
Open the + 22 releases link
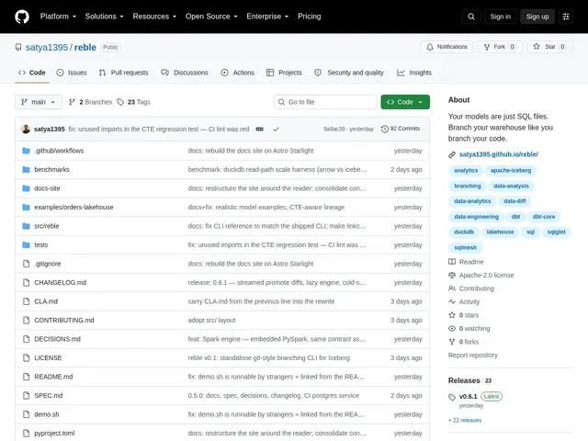(465, 421)
